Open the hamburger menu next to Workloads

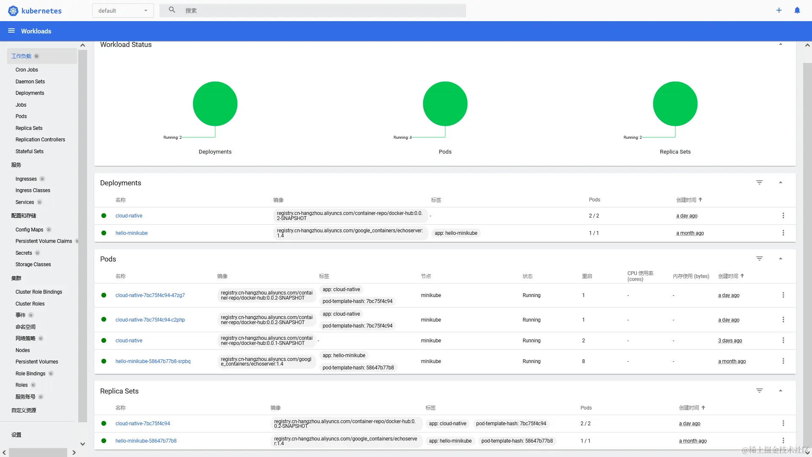11,31
